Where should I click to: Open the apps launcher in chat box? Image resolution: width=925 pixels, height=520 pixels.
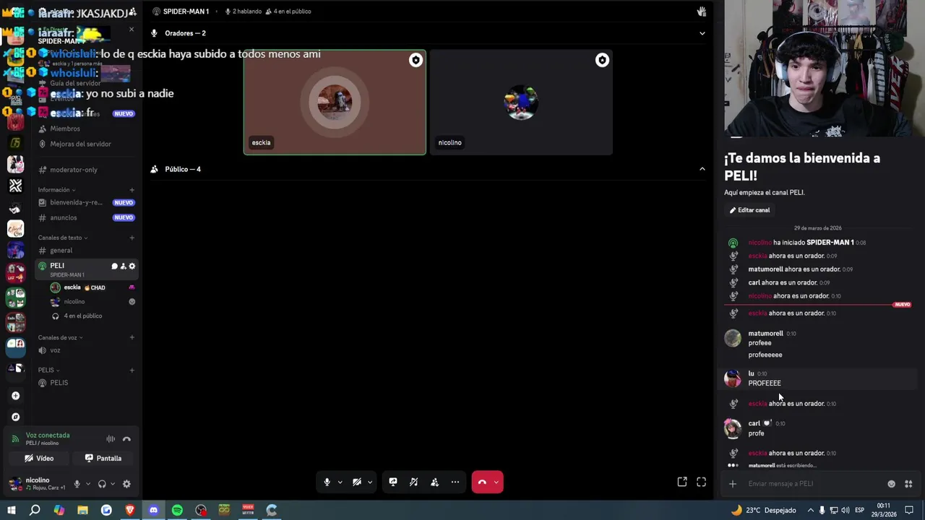point(908,484)
